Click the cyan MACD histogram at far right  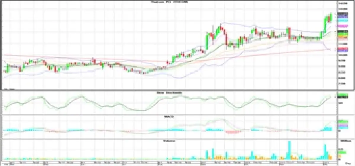327,128
